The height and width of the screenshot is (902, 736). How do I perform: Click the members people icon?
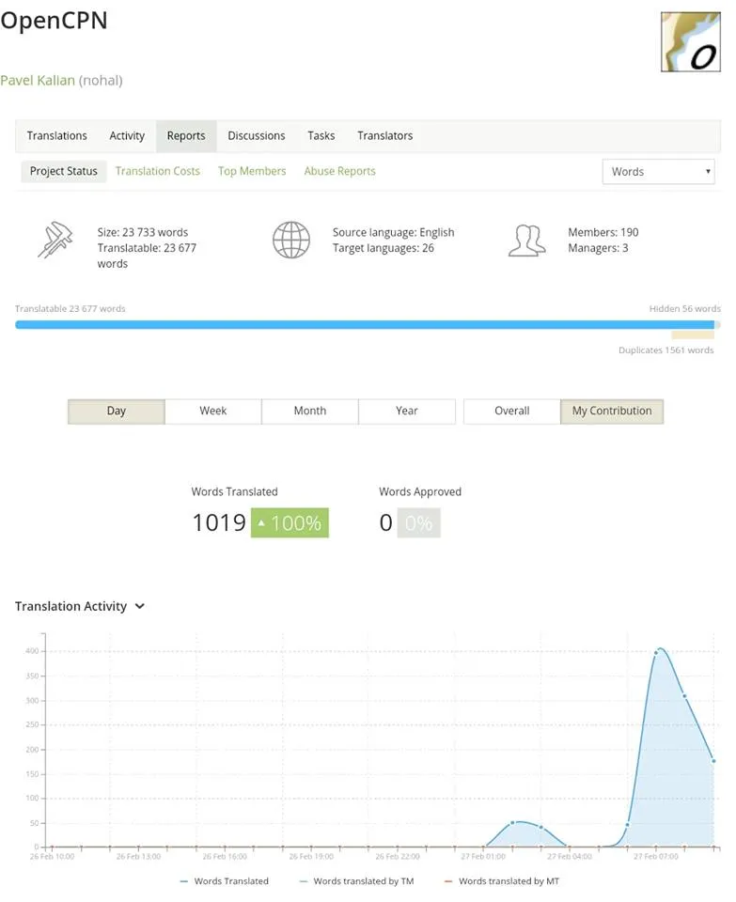click(x=526, y=241)
